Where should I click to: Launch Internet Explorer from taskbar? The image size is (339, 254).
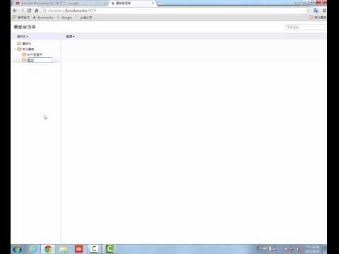pos(32,249)
